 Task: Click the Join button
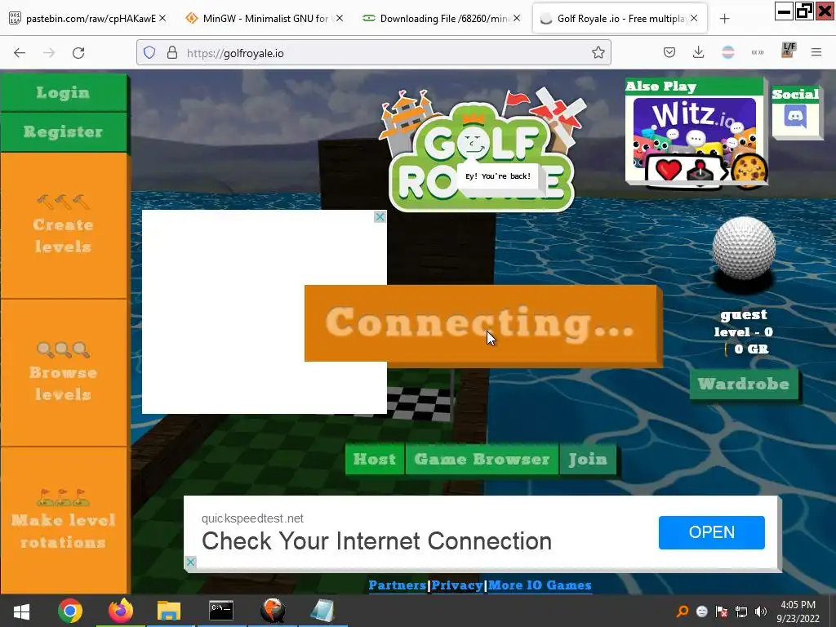point(588,459)
